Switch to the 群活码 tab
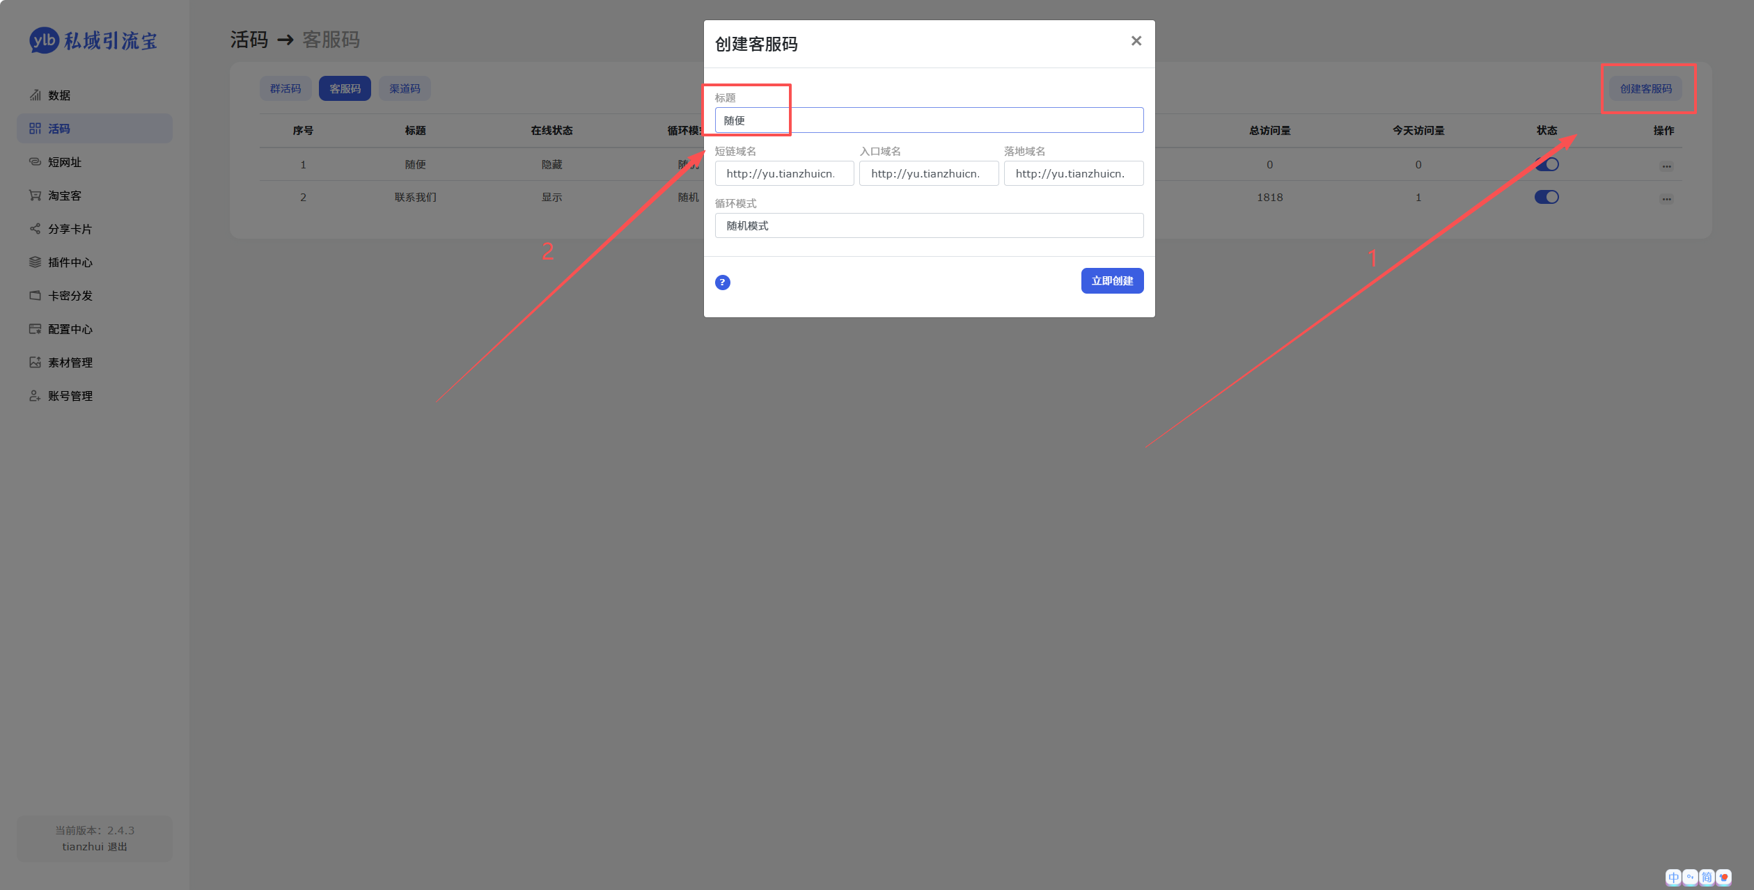1754x890 pixels. [x=285, y=88]
